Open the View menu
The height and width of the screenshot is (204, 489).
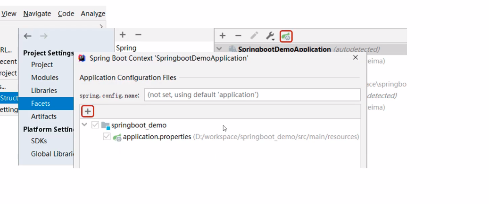click(x=9, y=14)
